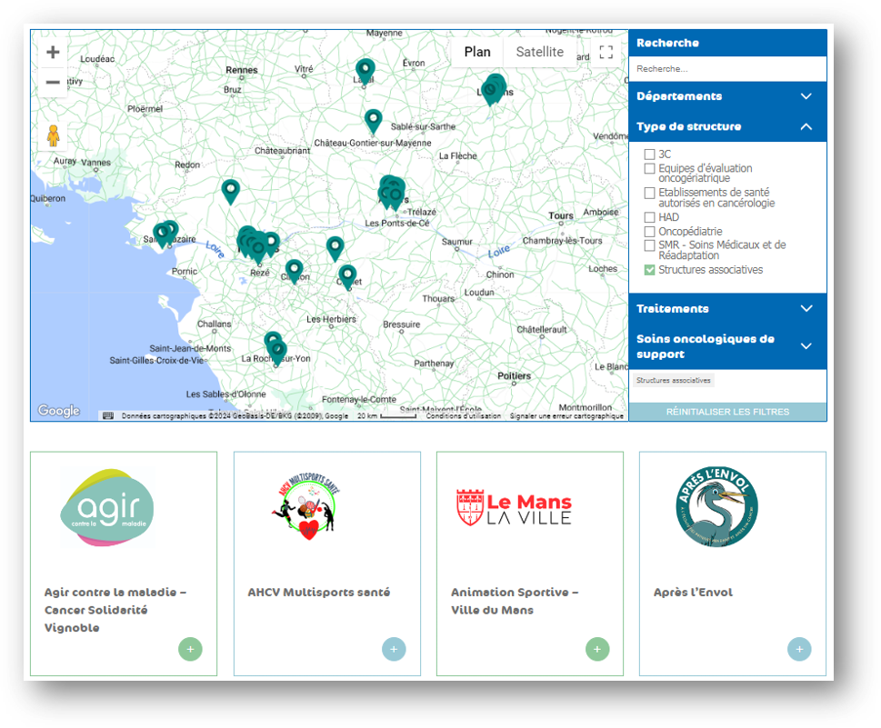Check the 3C structure type
The width and height of the screenshot is (881, 728).
(649, 154)
